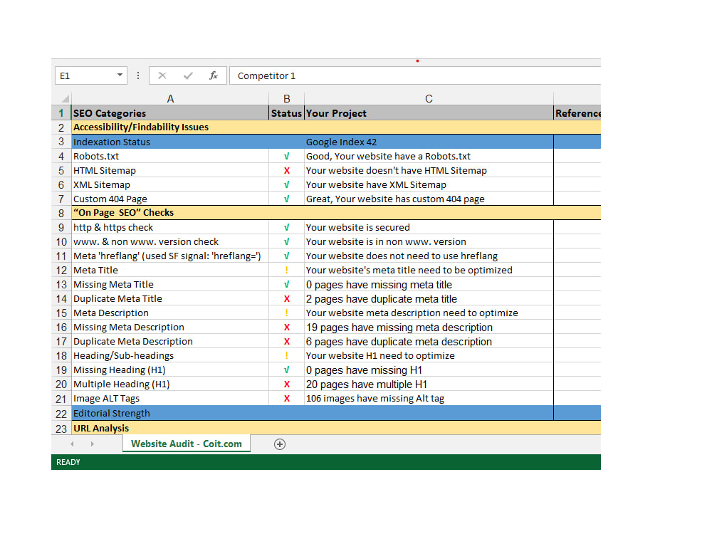Screen dimensions: 712x534
Task: Click the Custom 404 Page cell
Action: [170, 199]
